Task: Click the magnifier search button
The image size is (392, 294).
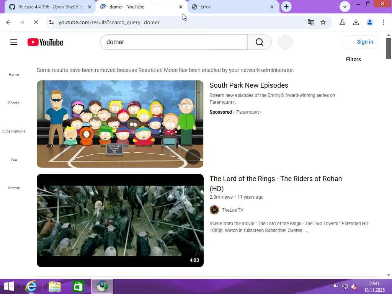Action: [x=260, y=42]
